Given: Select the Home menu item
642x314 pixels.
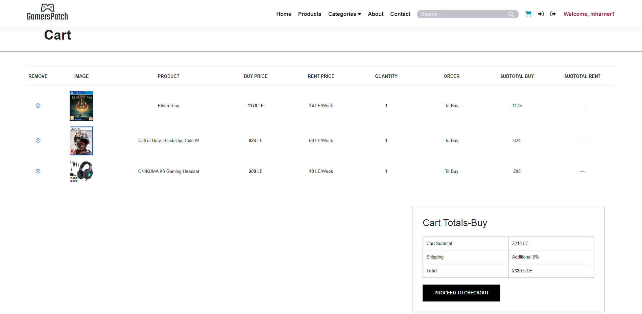Looking at the screenshot, I should click(284, 14).
